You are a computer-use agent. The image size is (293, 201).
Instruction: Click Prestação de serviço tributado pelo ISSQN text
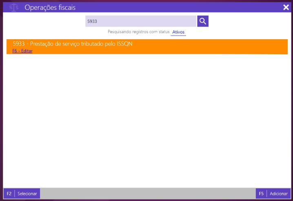tap(82, 44)
